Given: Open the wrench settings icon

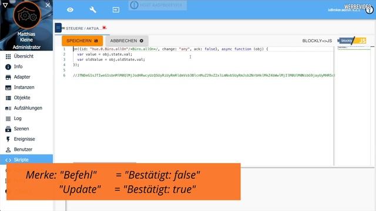Looking at the screenshot, I should tap(93, 10).
